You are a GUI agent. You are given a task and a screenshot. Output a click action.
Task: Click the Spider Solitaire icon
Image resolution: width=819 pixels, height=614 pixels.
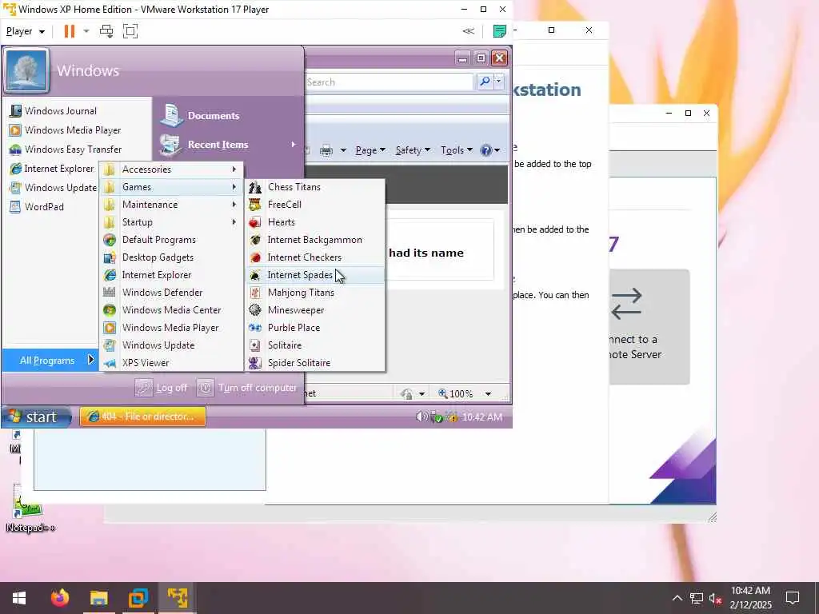(255, 363)
